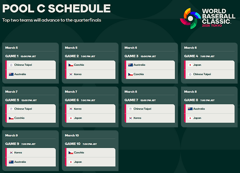Click the GAME 1 heading
Viewport: 240px width, 173px height.
coord(12,56)
